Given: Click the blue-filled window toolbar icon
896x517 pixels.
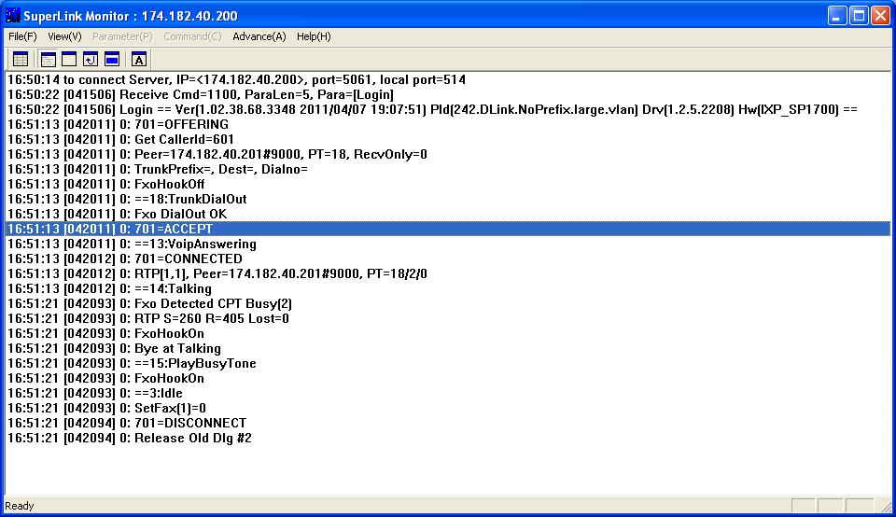Looking at the screenshot, I should click(112, 59).
